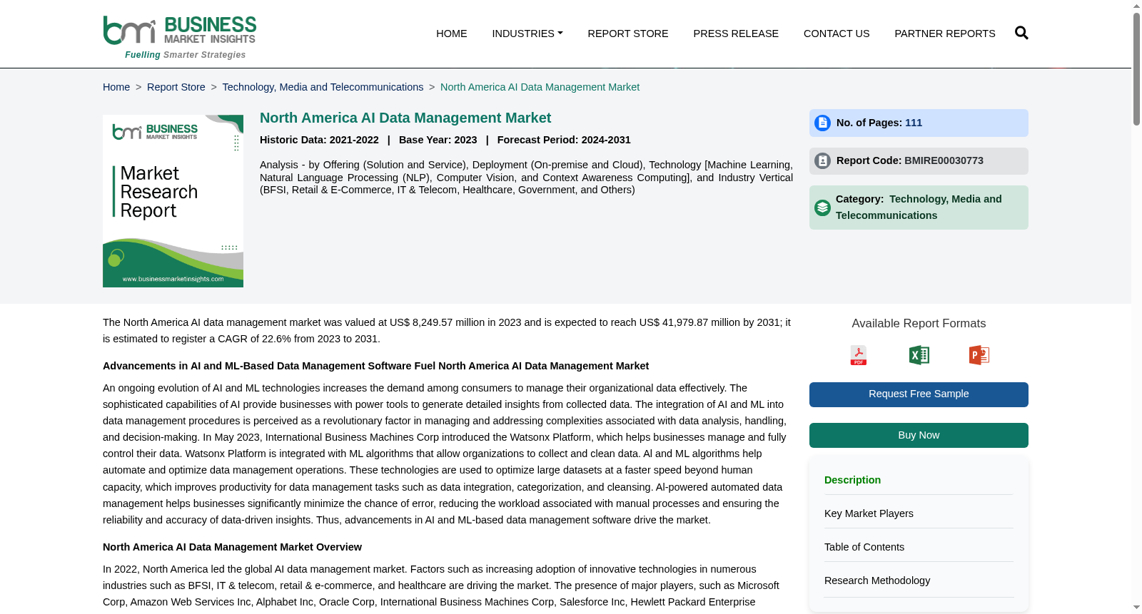Click the report title heading
Viewport: 1142px width, 614px height.
click(x=405, y=118)
